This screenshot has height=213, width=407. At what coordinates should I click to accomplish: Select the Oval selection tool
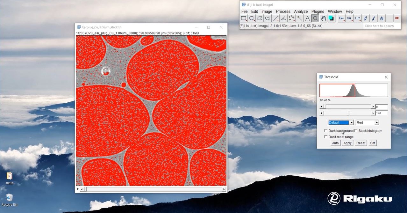(252, 18)
